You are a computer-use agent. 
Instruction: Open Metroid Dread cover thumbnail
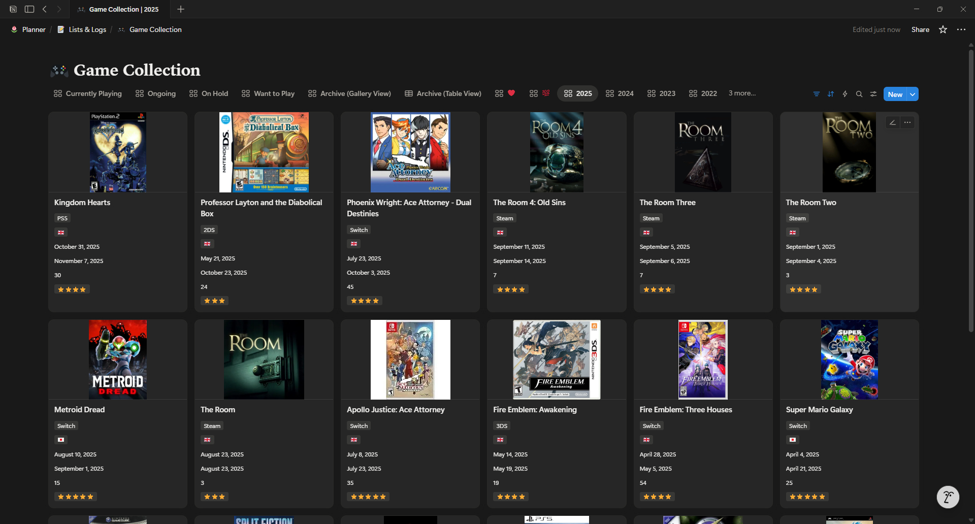[x=118, y=359]
